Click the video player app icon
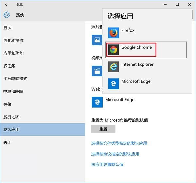 97,71
